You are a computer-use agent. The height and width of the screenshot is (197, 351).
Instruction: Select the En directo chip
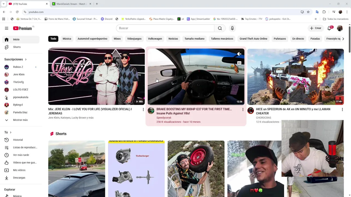click(x=298, y=39)
